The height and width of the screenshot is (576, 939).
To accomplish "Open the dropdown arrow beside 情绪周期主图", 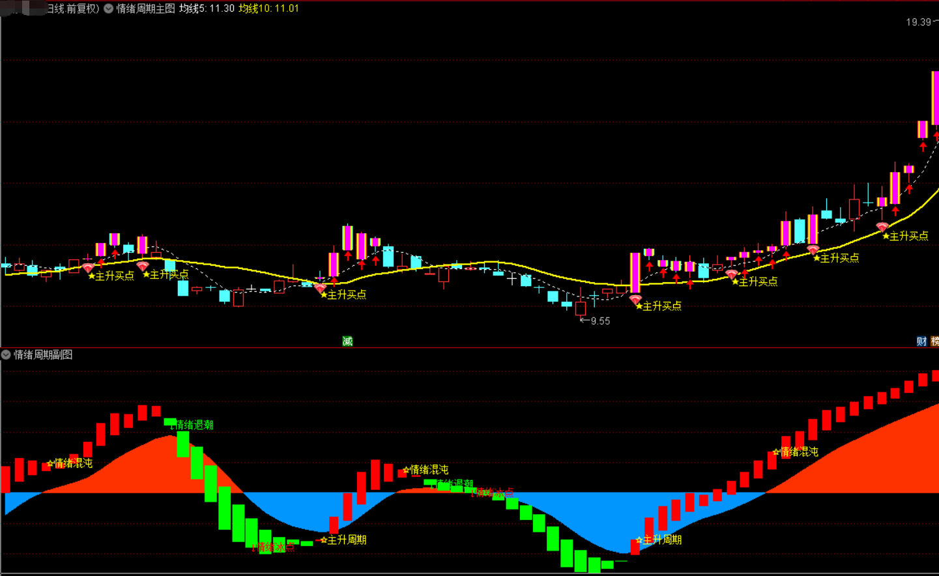I will (x=109, y=8).
